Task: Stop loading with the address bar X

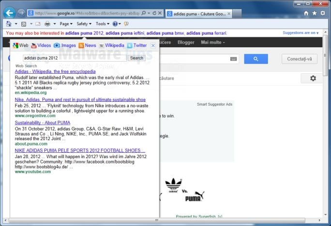Action: pyautogui.click(x=160, y=13)
